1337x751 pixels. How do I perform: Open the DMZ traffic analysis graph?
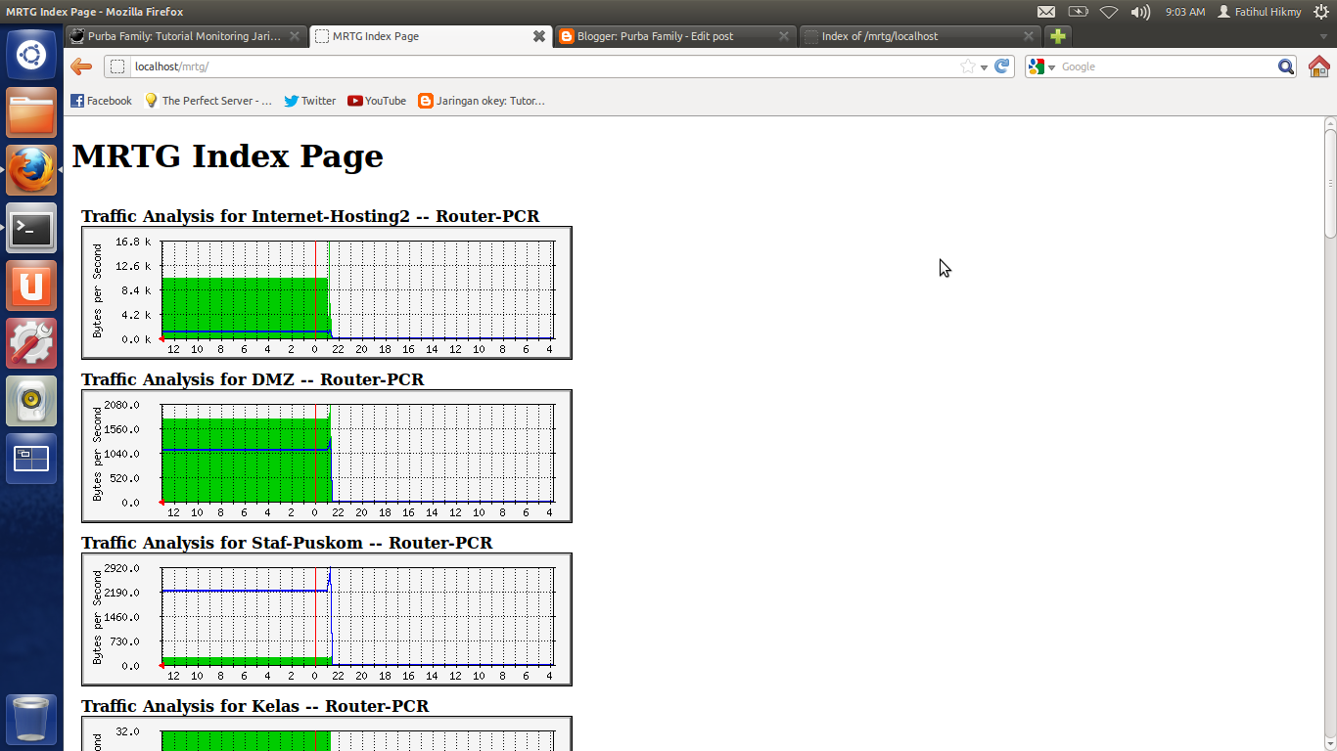326,456
